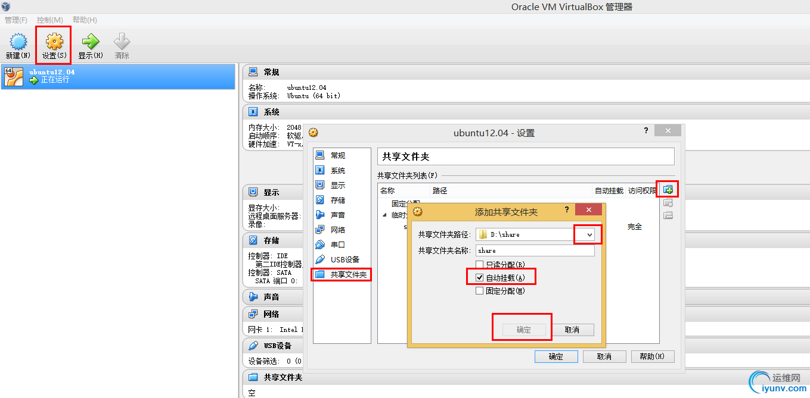Enable Make Permanent (固定分配) checkbox
The image size is (810, 398).
click(x=479, y=291)
